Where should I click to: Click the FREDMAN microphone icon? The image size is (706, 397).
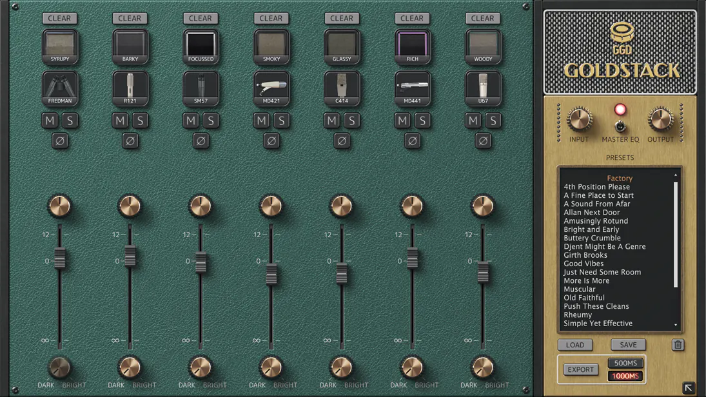point(60,88)
